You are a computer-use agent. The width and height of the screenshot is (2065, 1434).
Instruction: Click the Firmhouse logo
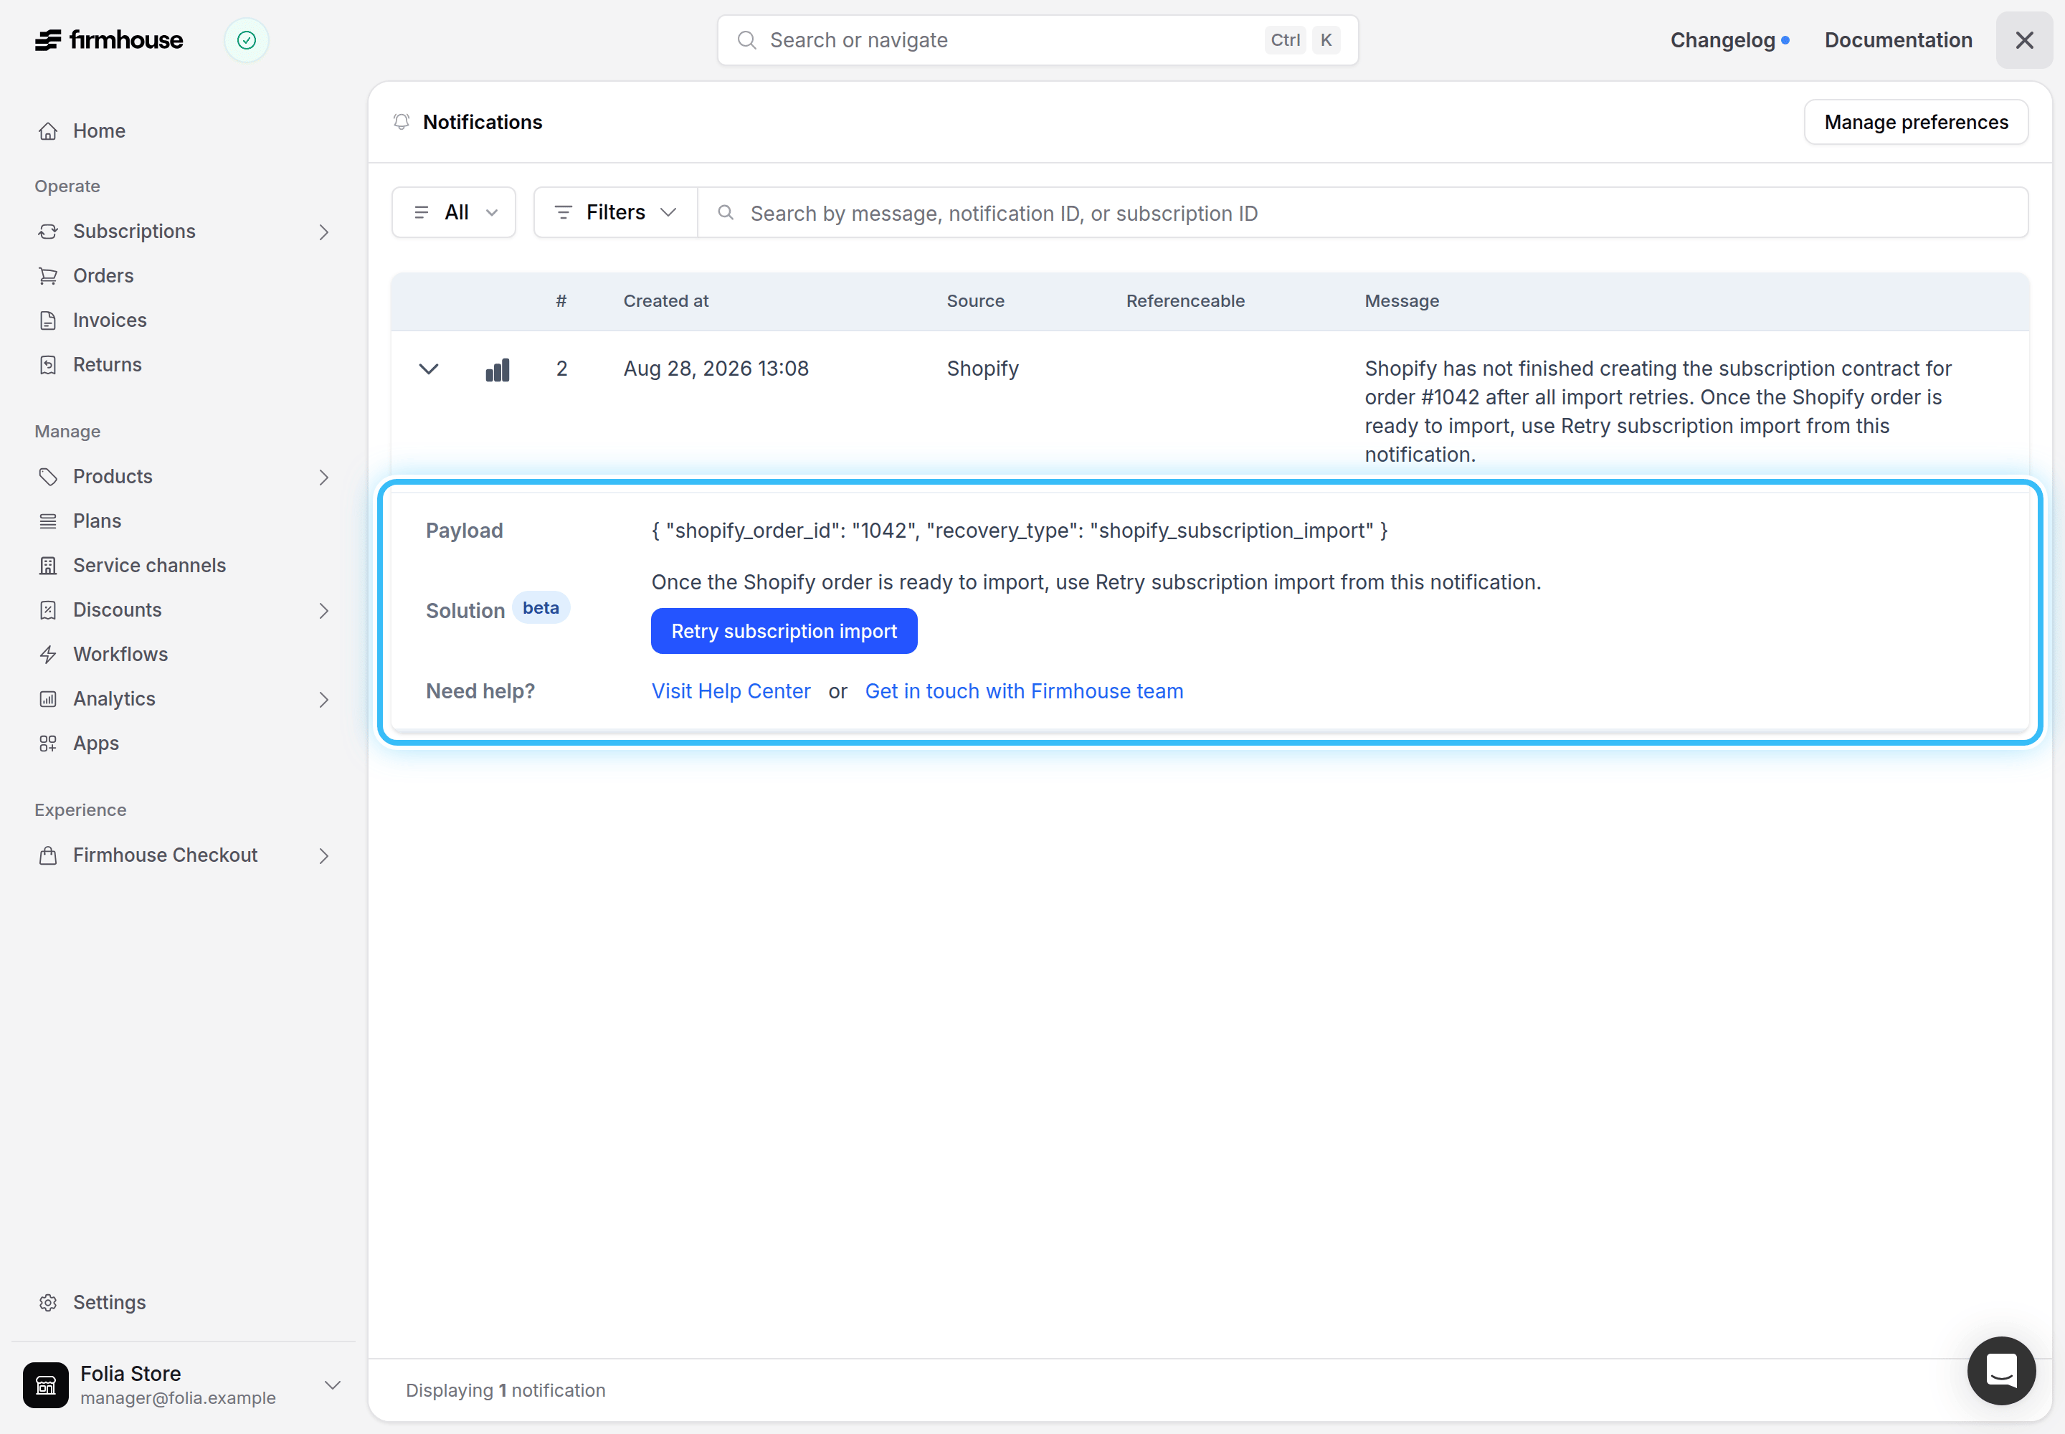pyautogui.click(x=109, y=40)
